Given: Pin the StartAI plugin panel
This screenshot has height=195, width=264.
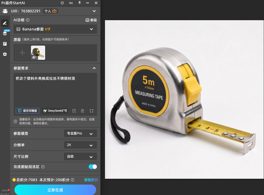Looking at the screenshot, I should [80, 3].
